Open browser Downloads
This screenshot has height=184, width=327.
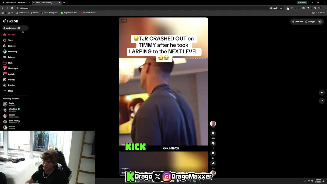point(299,8)
